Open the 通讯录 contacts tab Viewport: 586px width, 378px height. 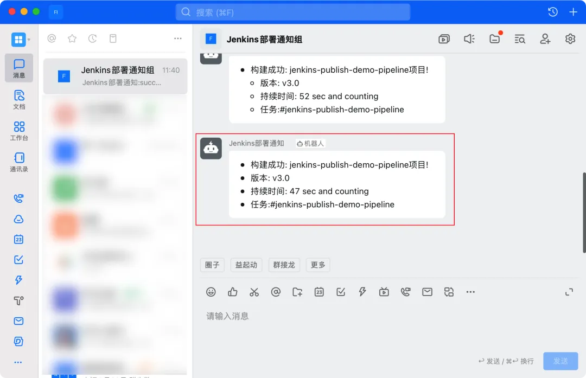click(19, 163)
